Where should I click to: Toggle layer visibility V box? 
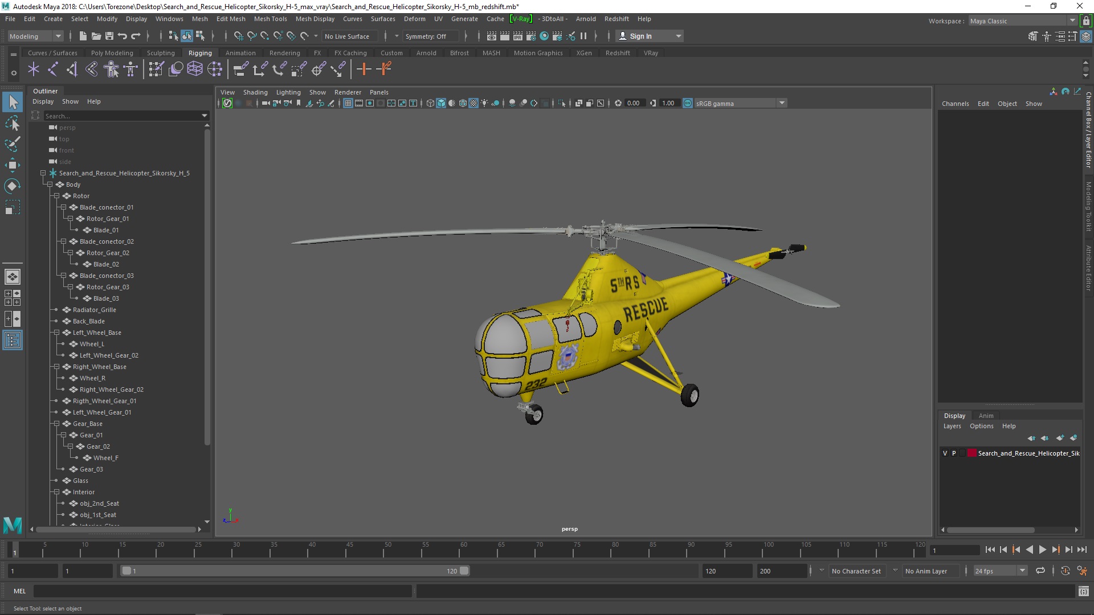pyautogui.click(x=945, y=453)
